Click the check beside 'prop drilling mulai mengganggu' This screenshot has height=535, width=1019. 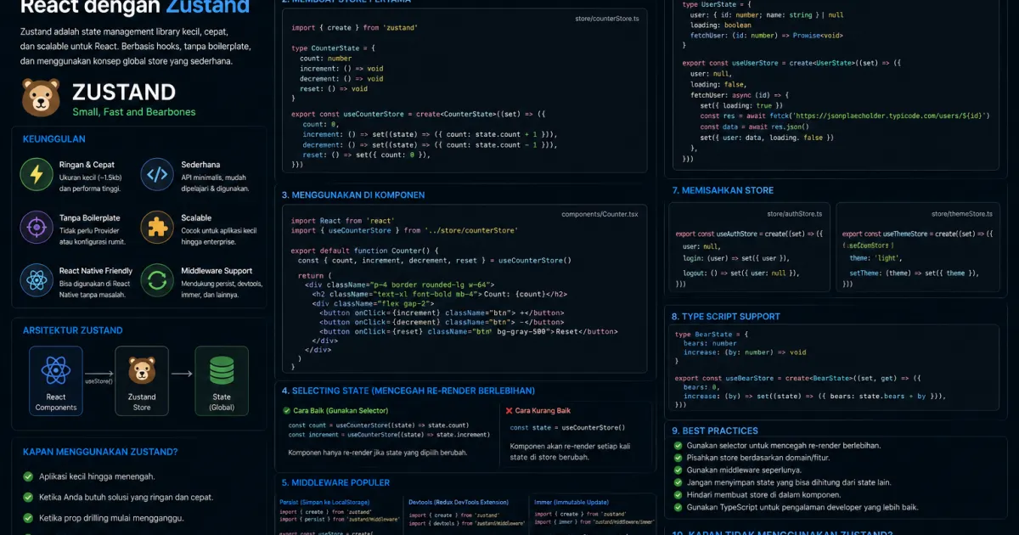pos(29,518)
